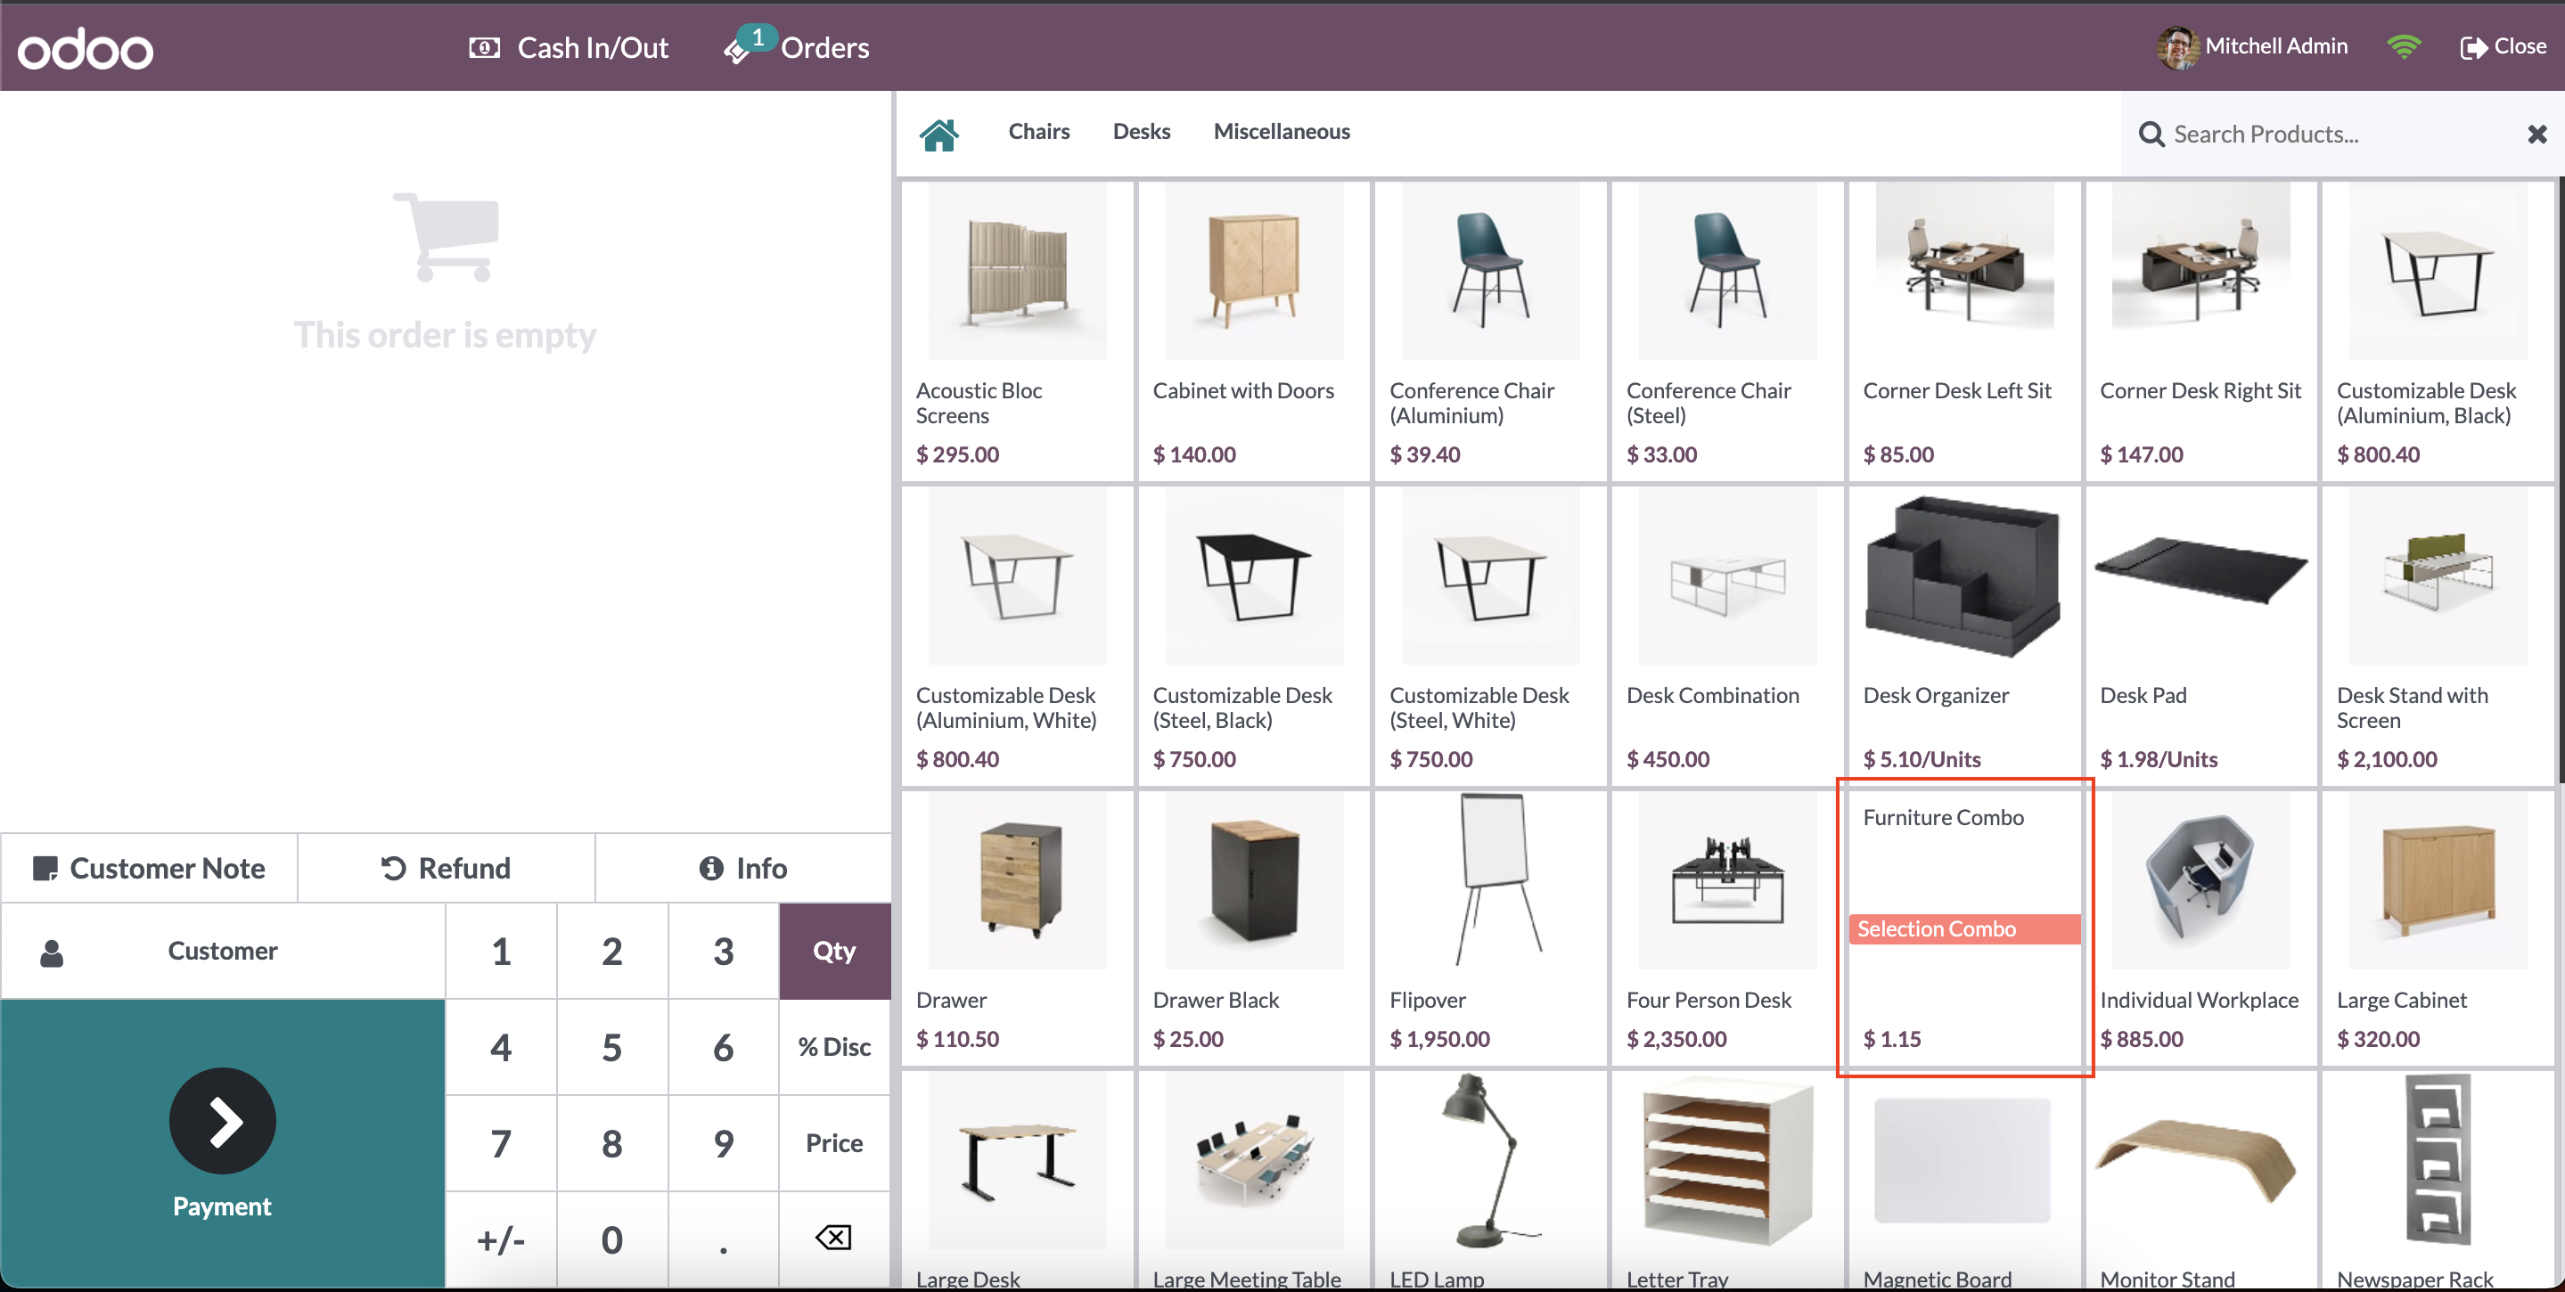
Task: Switch numpad to % Disc mode
Action: pyautogui.click(x=833, y=1046)
